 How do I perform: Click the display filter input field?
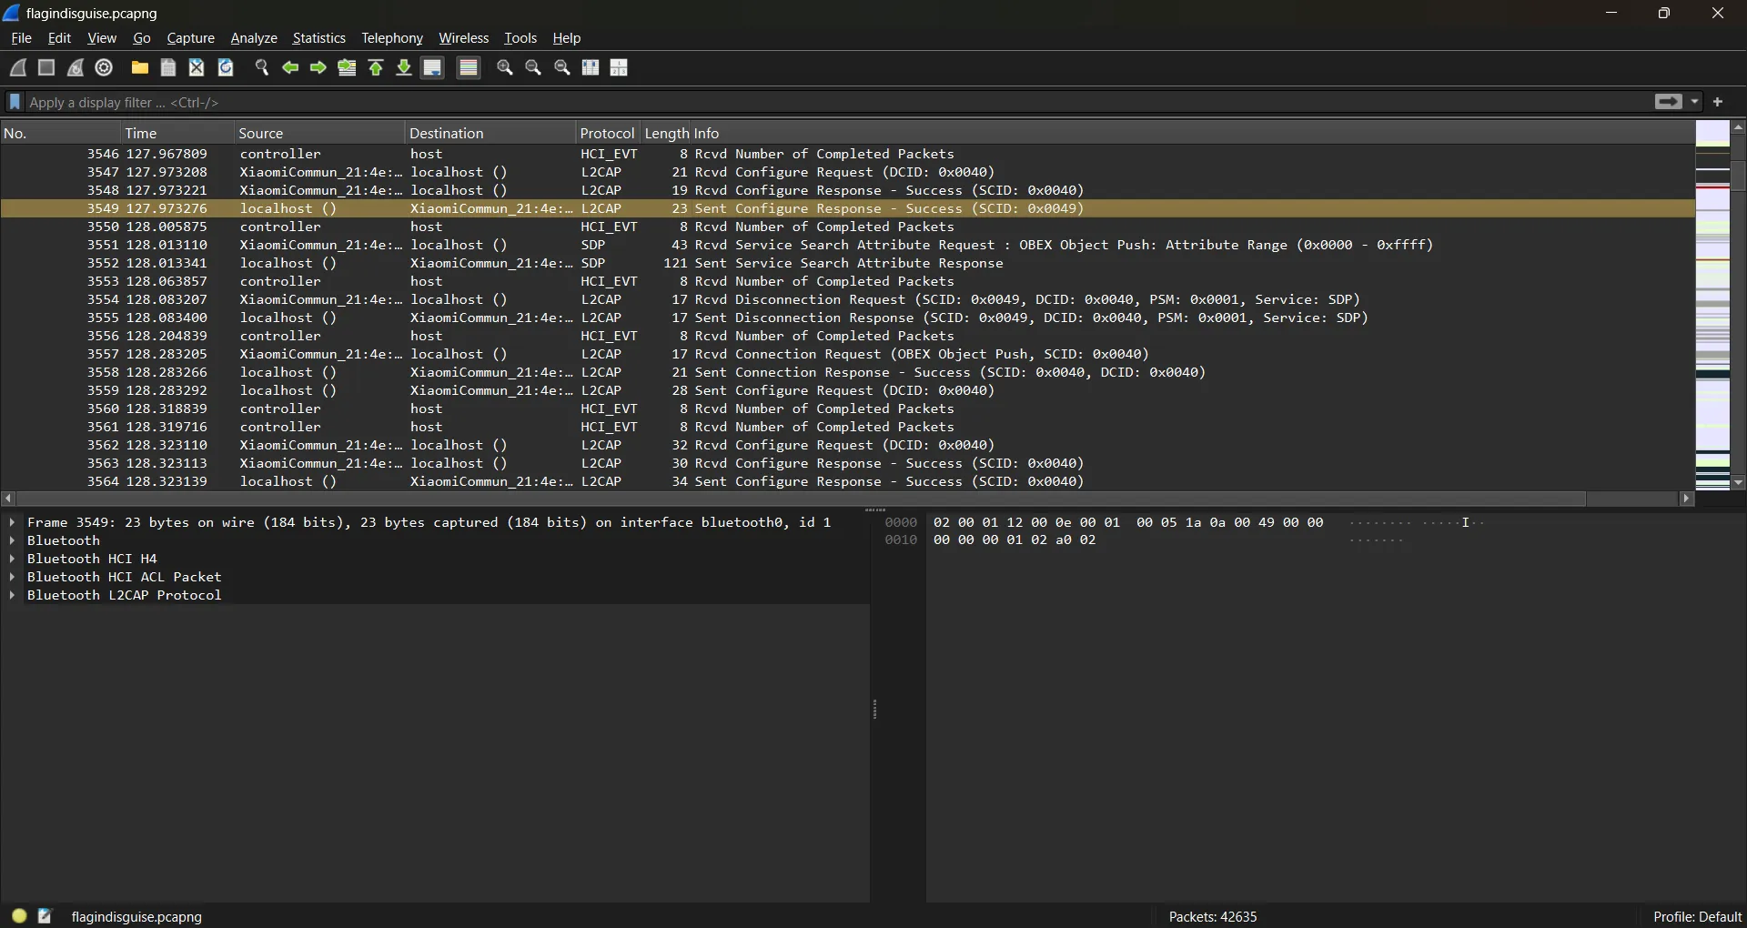click(x=819, y=102)
